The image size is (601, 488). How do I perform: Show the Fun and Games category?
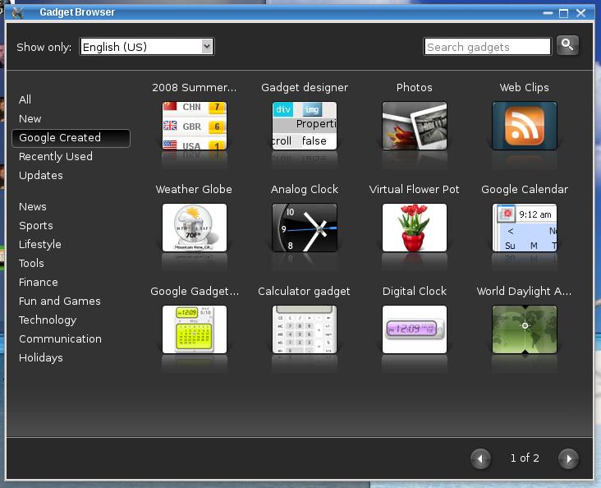coord(60,301)
